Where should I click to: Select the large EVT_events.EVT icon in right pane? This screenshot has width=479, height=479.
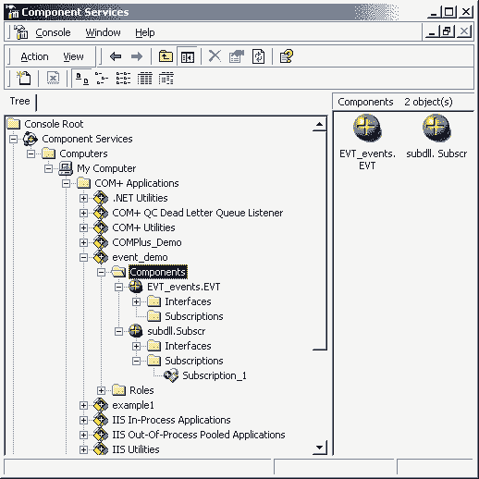pos(367,129)
